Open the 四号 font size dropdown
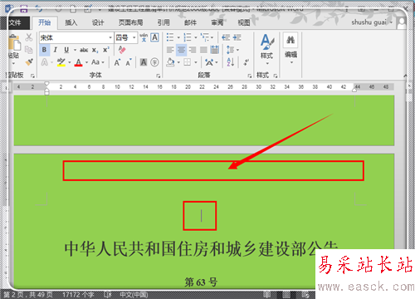Viewport: 415px width, 299px height. [134, 37]
